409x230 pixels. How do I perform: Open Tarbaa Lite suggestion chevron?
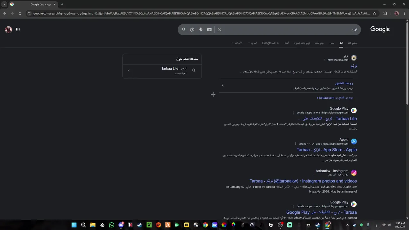[x=128, y=71]
